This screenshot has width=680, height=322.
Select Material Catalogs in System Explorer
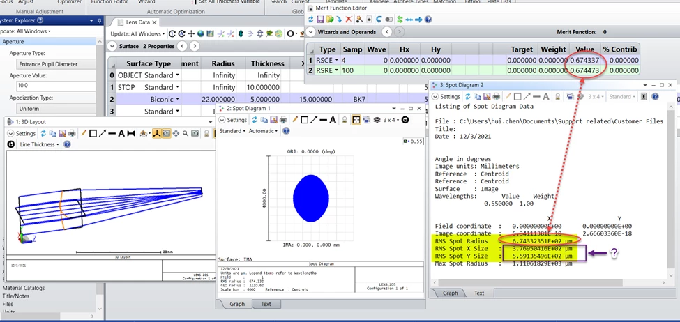tap(24, 288)
